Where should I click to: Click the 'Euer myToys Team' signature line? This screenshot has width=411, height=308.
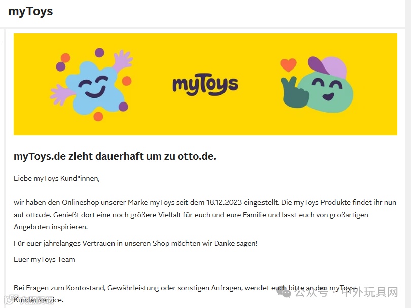[x=44, y=259]
